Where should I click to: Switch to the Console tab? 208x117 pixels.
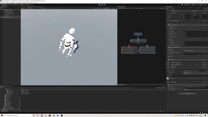pos(10,86)
